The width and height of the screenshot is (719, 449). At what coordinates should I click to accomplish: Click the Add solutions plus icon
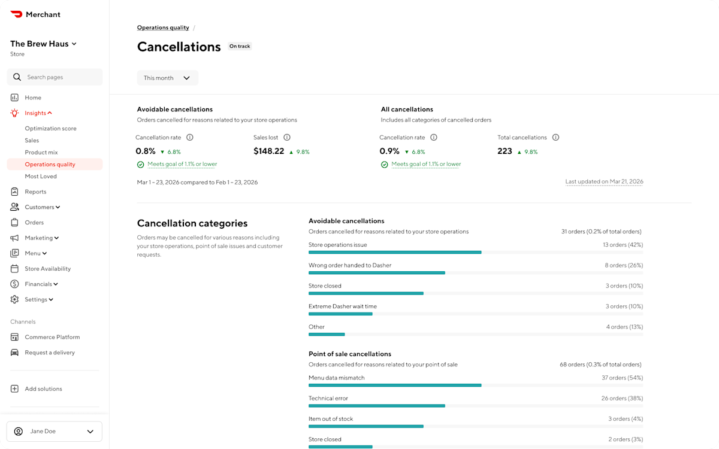[x=14, y=389]
